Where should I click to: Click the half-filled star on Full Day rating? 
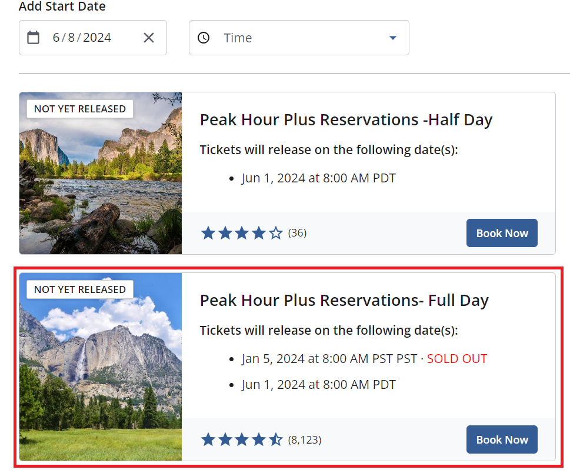point(276,439)
